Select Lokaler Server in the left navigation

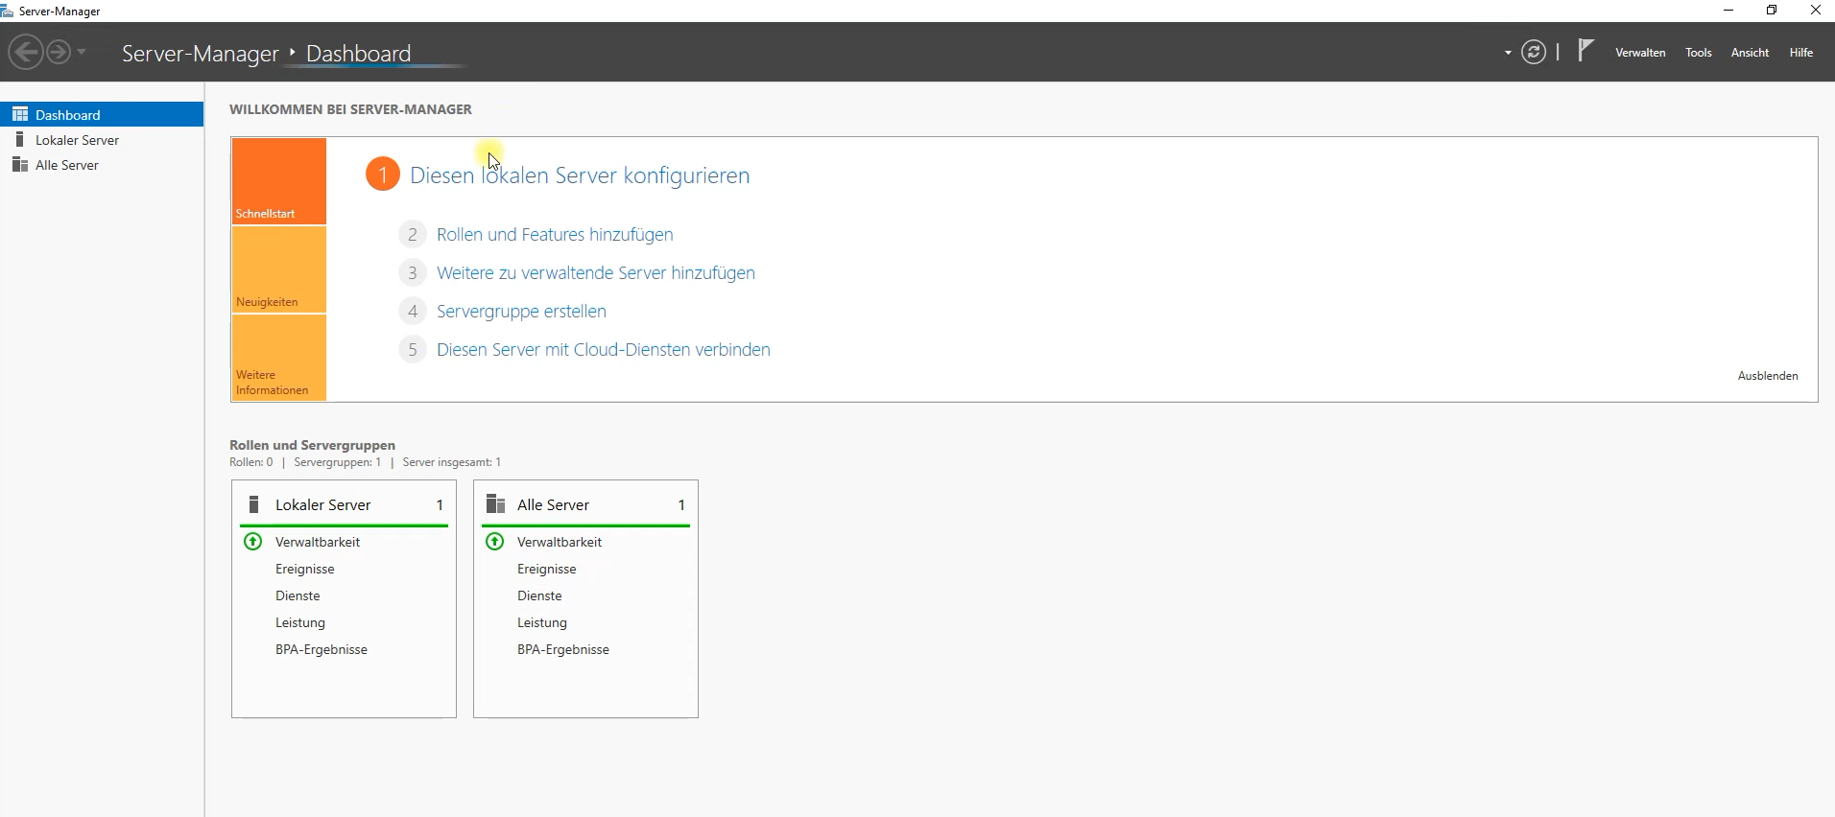click(x=102, y=140)
